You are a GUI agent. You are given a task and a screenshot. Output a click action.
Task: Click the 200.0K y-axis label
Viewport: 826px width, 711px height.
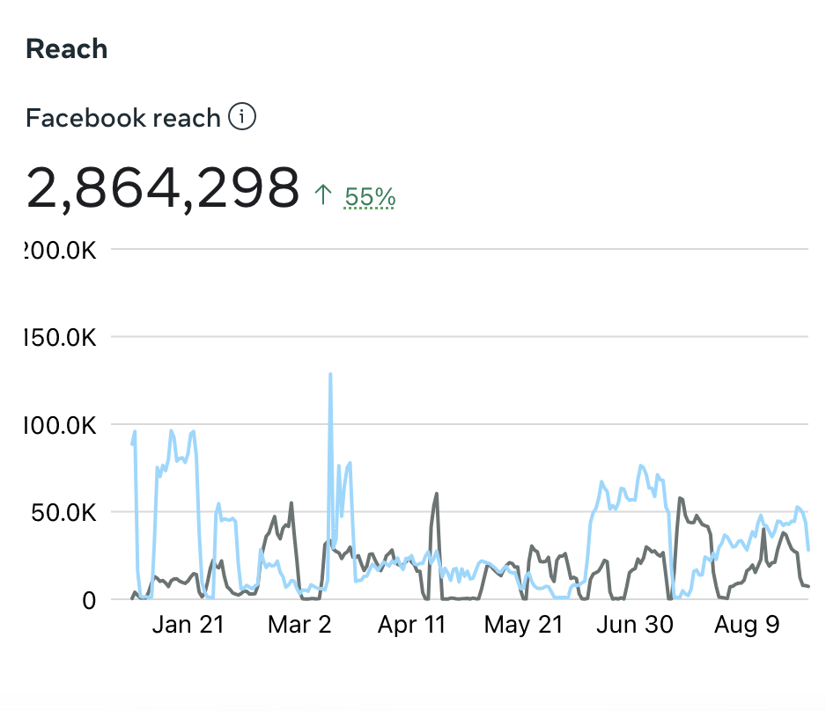point(60,250)
